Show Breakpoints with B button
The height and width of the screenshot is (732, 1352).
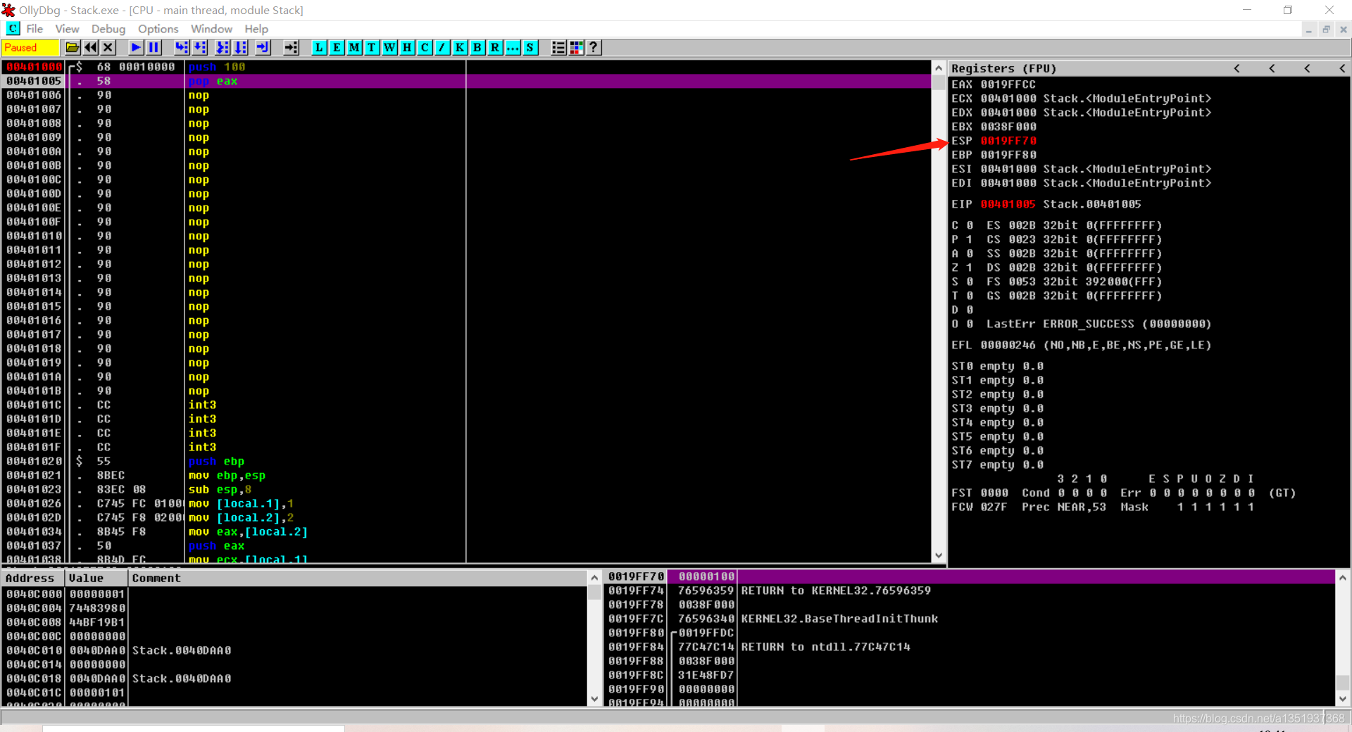point(478,47)
